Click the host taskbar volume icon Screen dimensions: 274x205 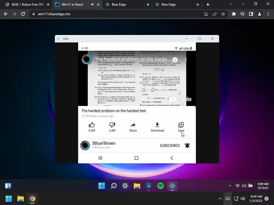click(x=243, y=199)
